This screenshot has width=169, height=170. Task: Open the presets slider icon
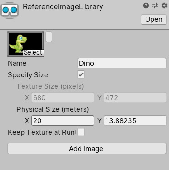click(x=155, y=6)
